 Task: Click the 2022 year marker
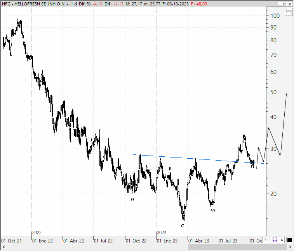37,233
